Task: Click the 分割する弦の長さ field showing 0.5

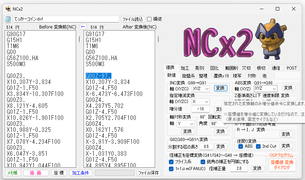Action: coord(206,147)
